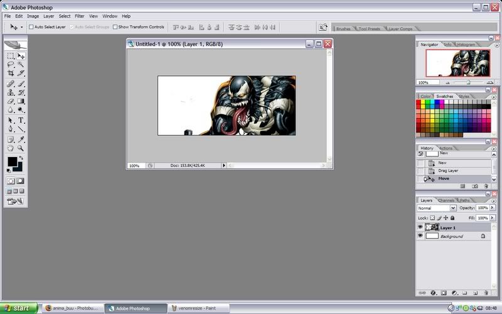
Task: Open the Image menu
Action: (33, 16)
